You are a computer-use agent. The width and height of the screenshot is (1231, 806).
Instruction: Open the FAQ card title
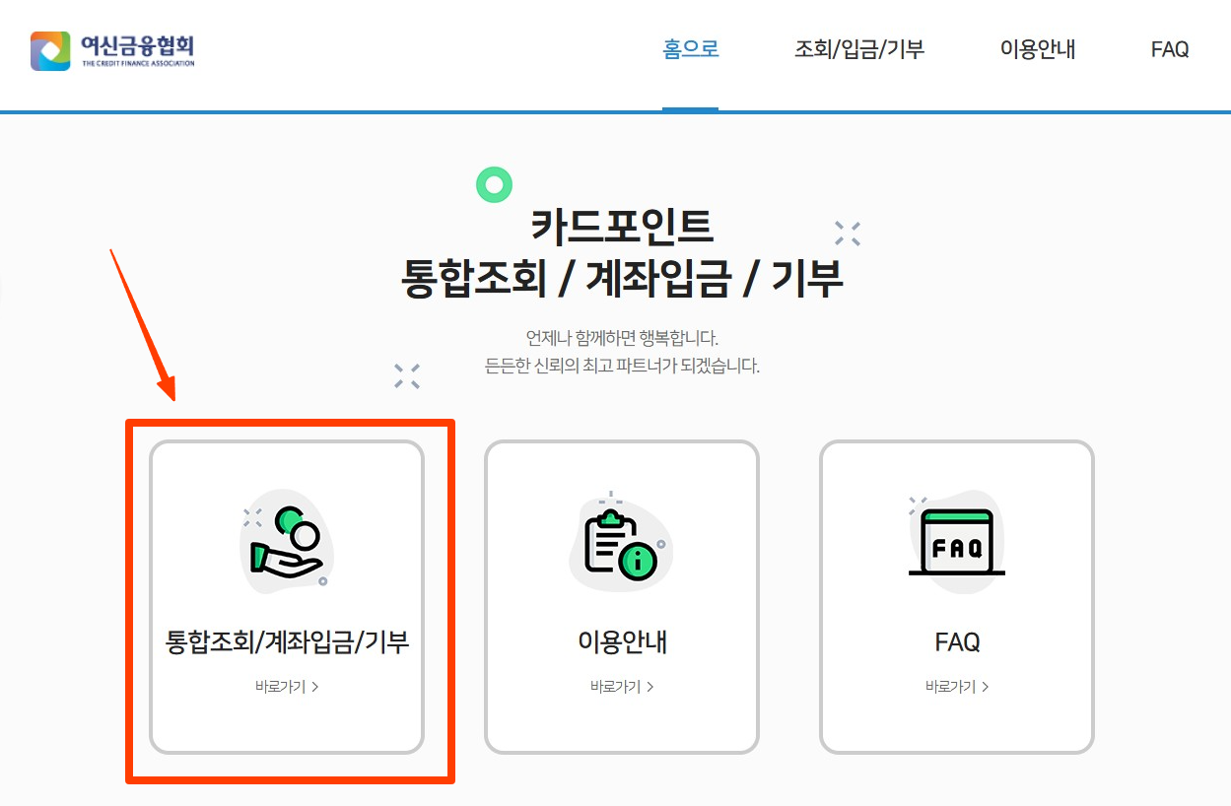(x=957, y=642)
